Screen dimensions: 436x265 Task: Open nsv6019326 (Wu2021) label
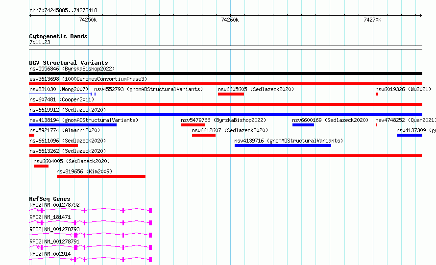(403, 89)
